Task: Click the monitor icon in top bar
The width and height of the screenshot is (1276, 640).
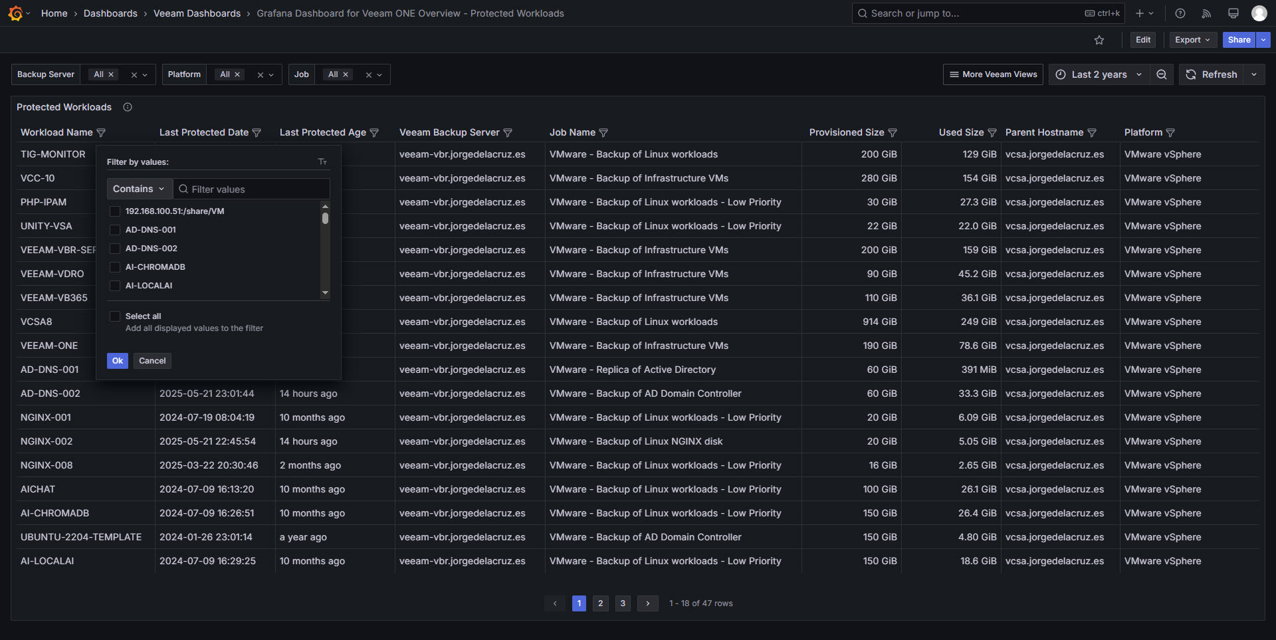Action: pos(1233,13)
